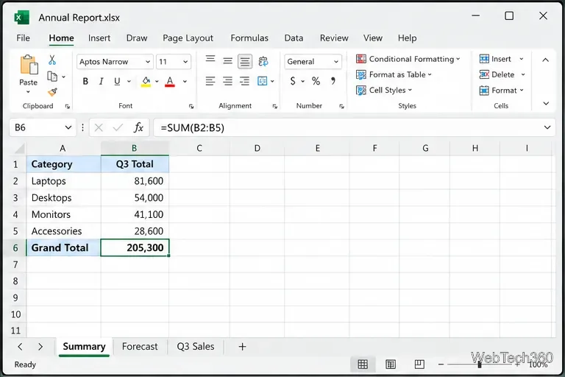Toggle bottom align in the Alignment group
The image size is (565, 377).
pos(245,62)
